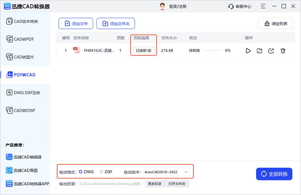This screenshot has width=301, height=195.
Task: Click the share icon in file row
Action: [x=271, y=51]
